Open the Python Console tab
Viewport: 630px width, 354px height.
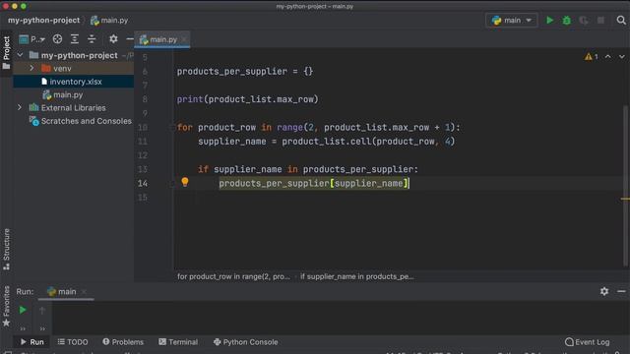click(x=245, y=342)
